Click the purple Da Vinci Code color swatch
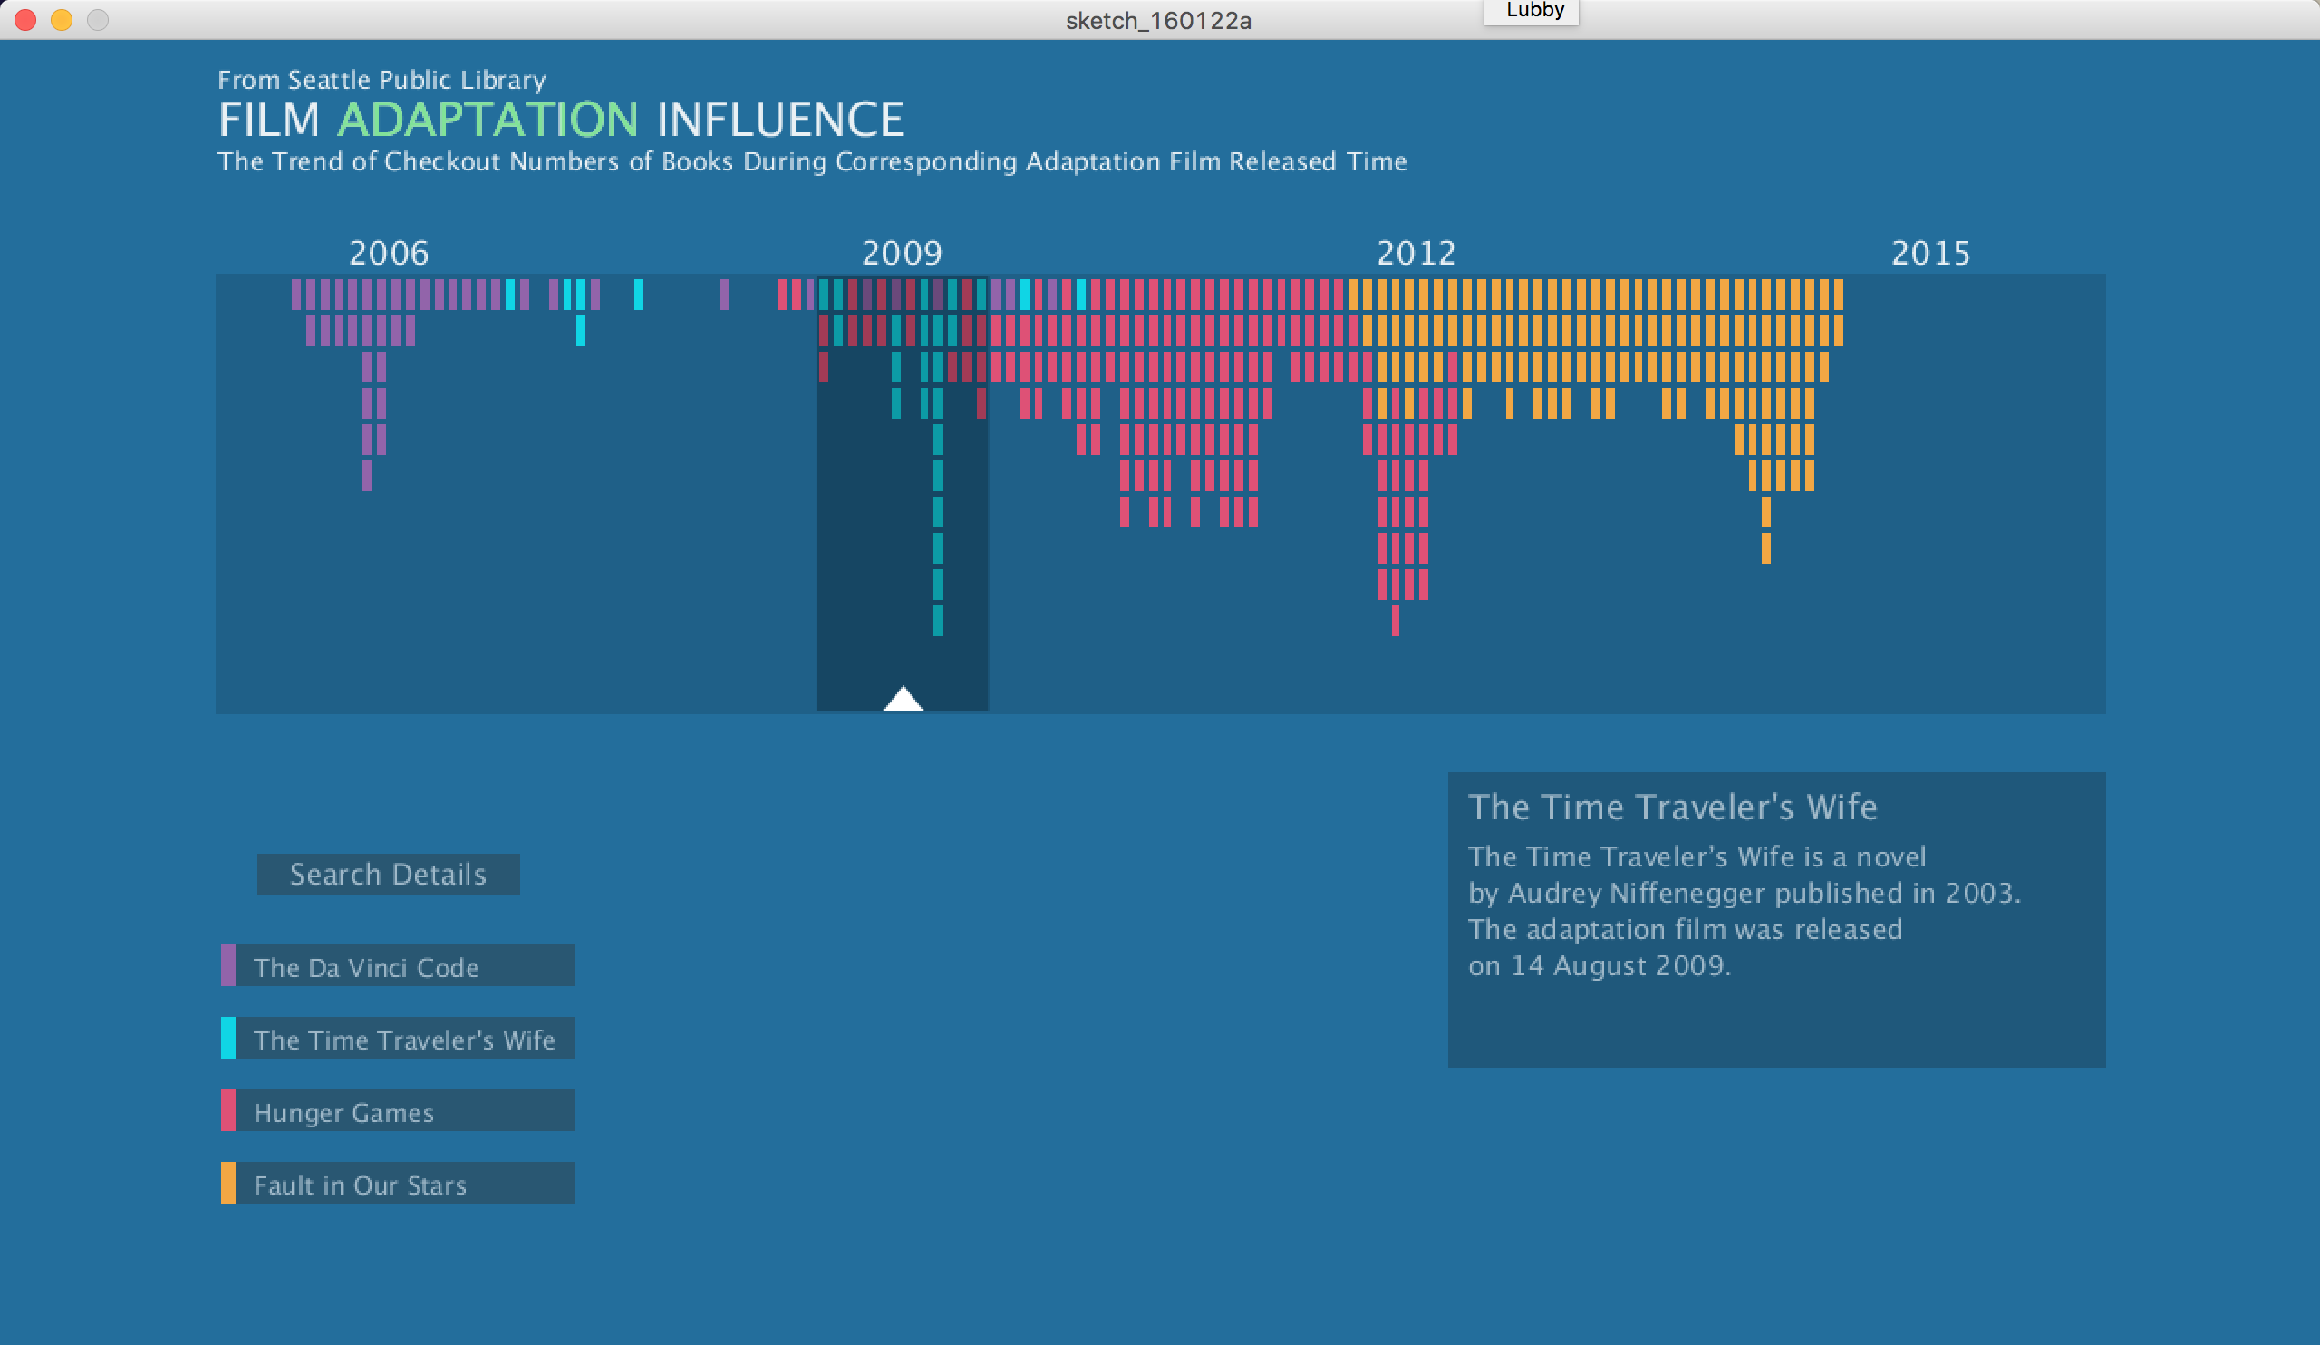 pos(227,966)
